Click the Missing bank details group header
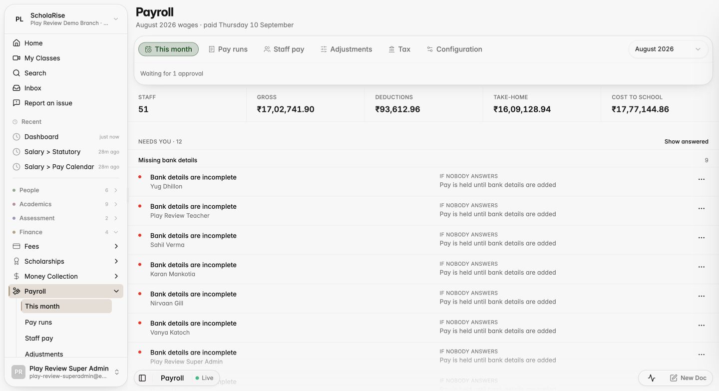719x391 pixels. (423, 160)
